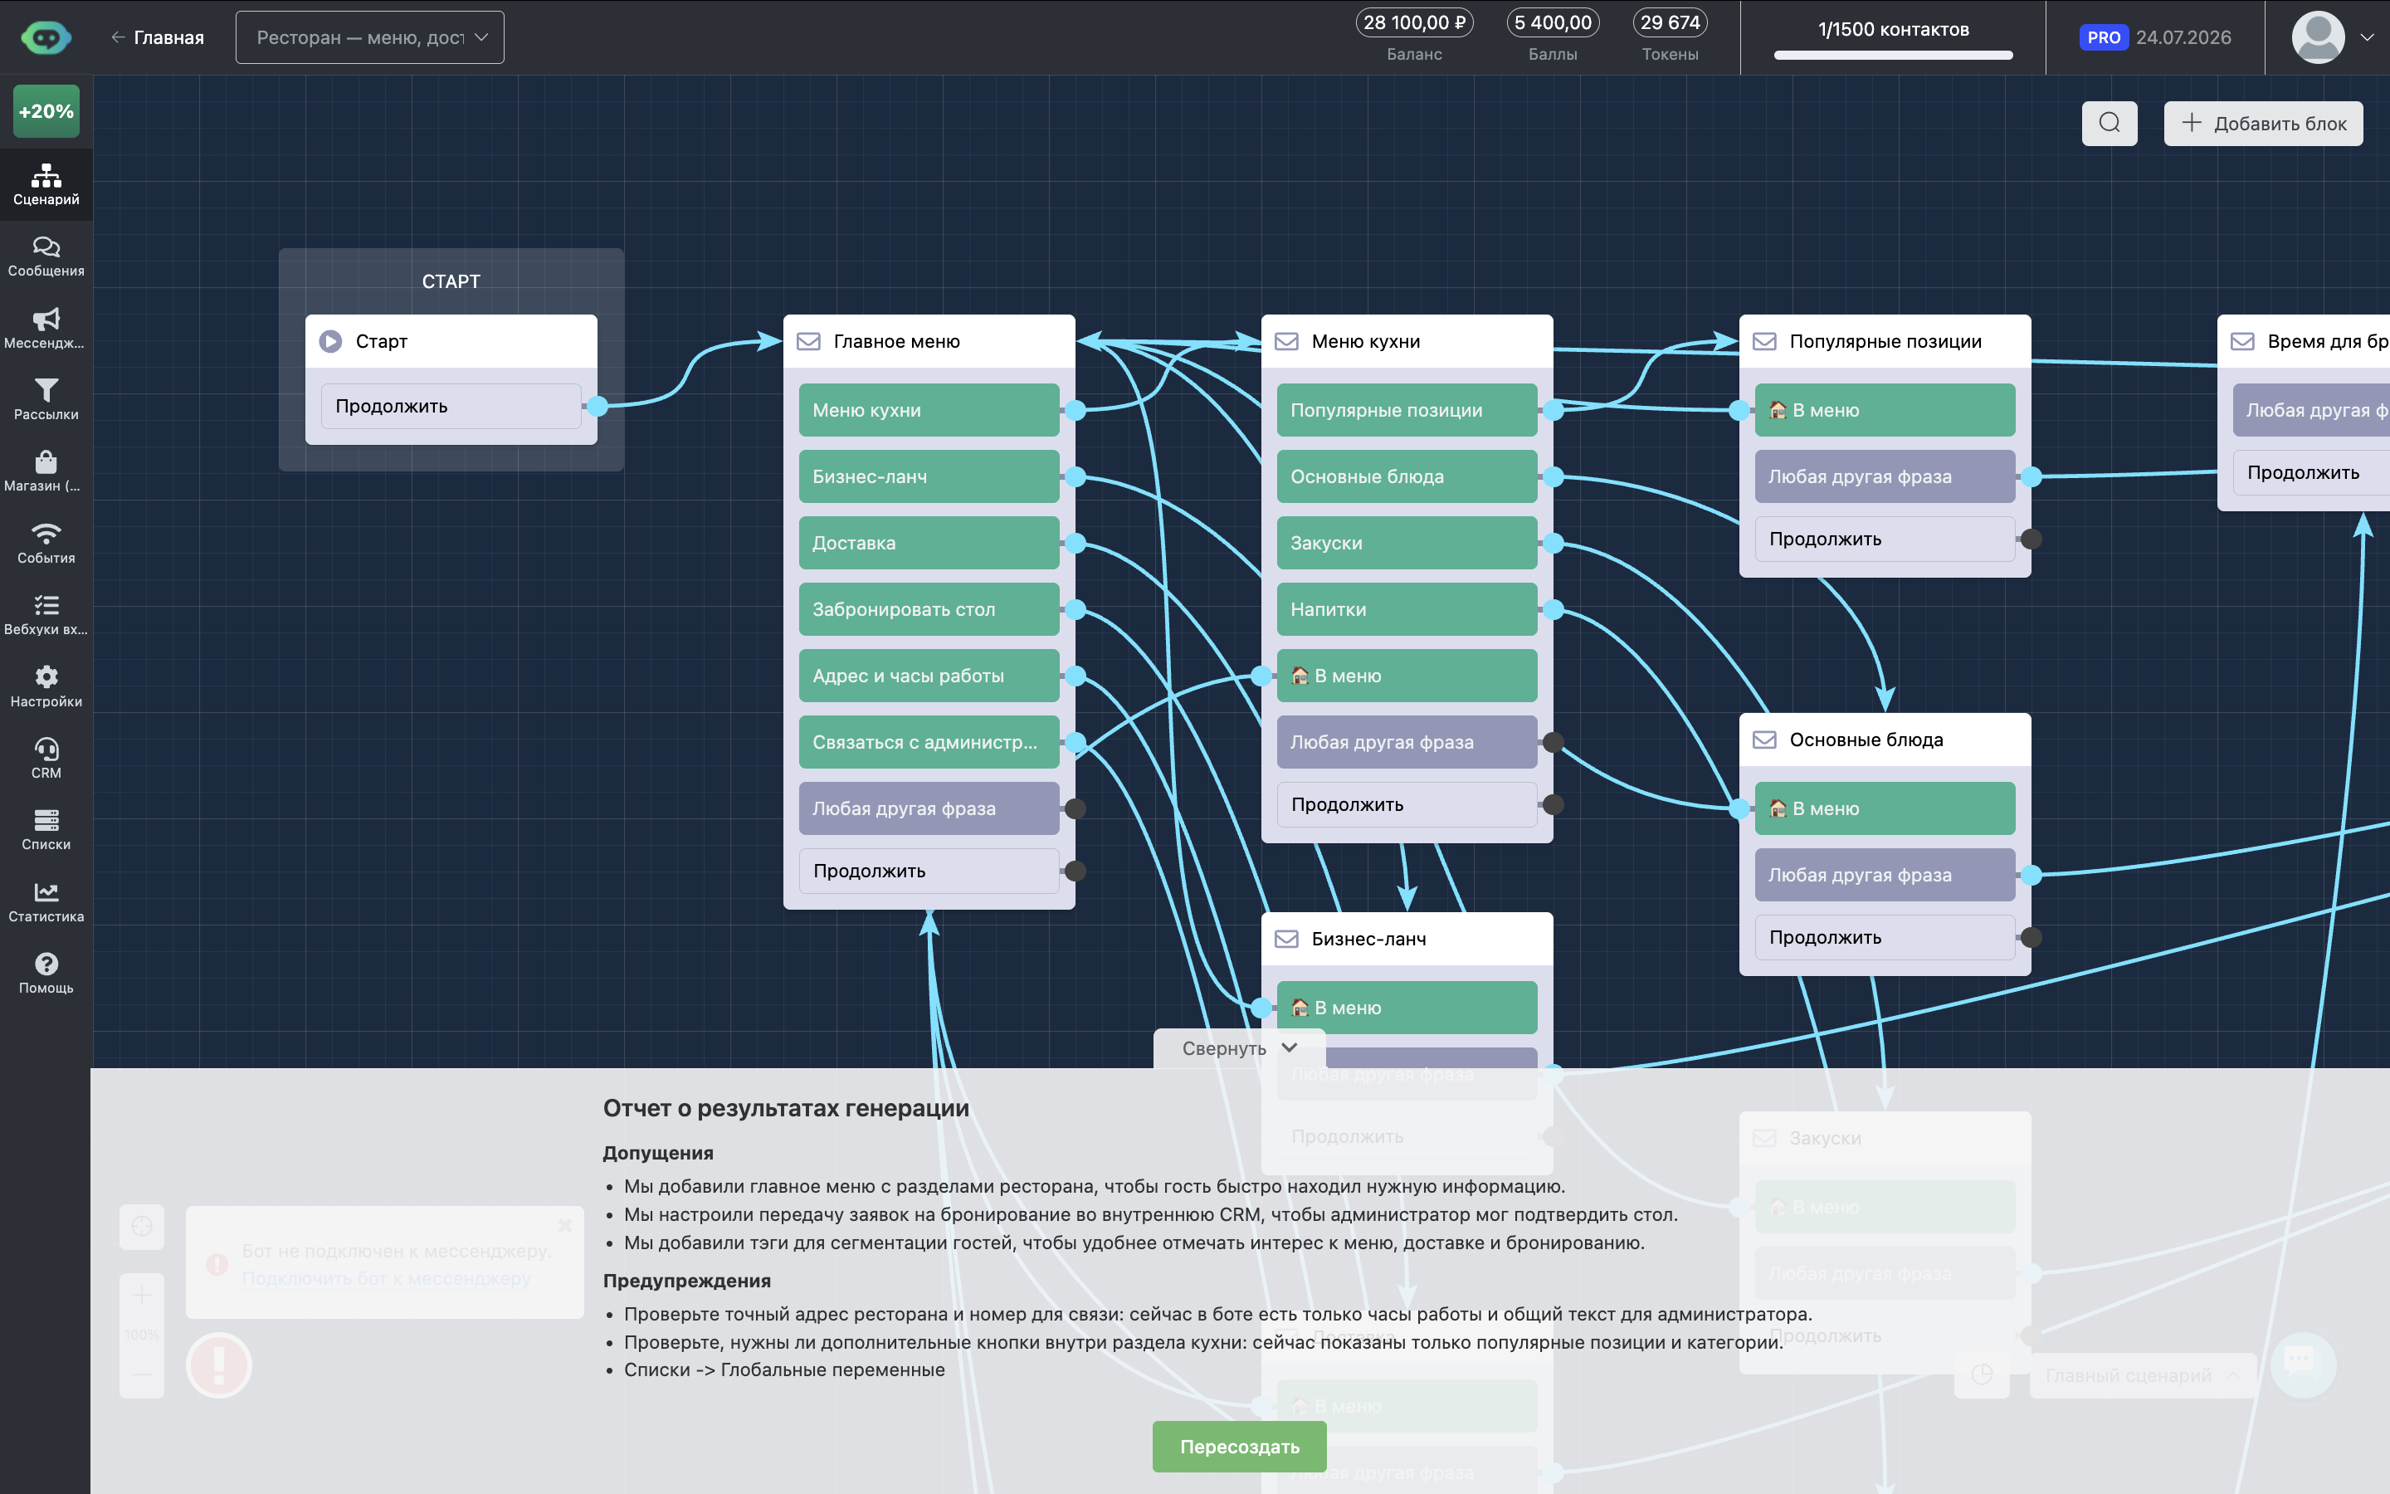Click Любая другая фраза in Меню кухни block
Screen dimensions: 2390x1494
(1407, 742)
